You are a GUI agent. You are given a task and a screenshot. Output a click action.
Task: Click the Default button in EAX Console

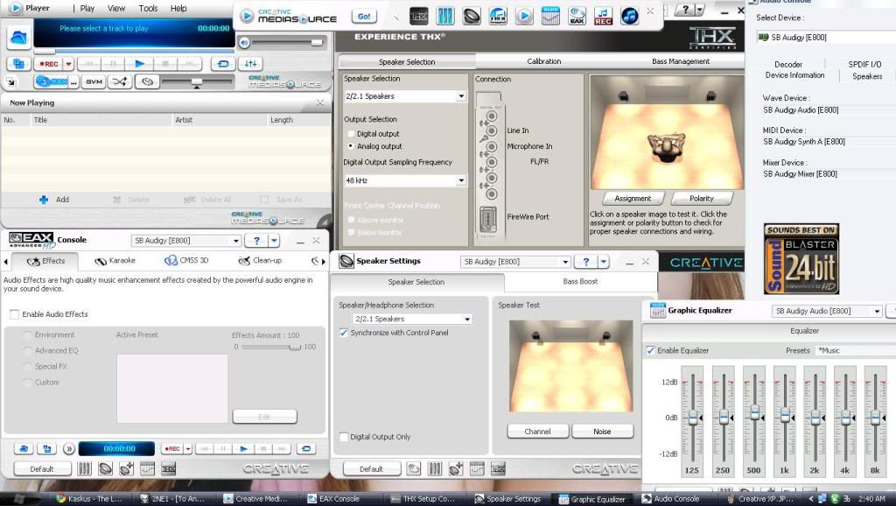tap(41, 469)
